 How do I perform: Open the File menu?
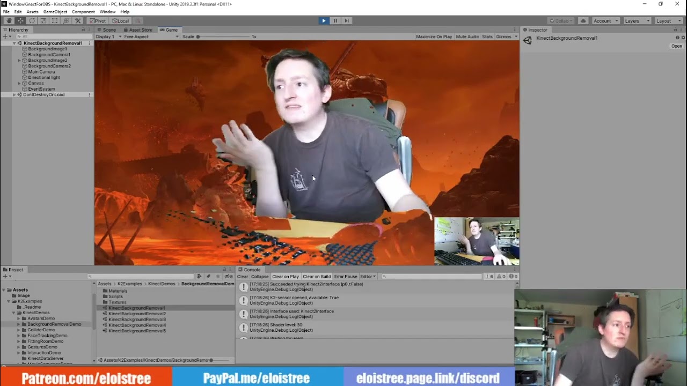tap(6, 12)
